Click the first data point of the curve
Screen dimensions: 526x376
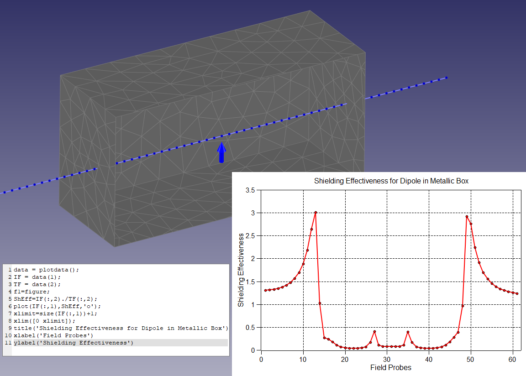265,290
